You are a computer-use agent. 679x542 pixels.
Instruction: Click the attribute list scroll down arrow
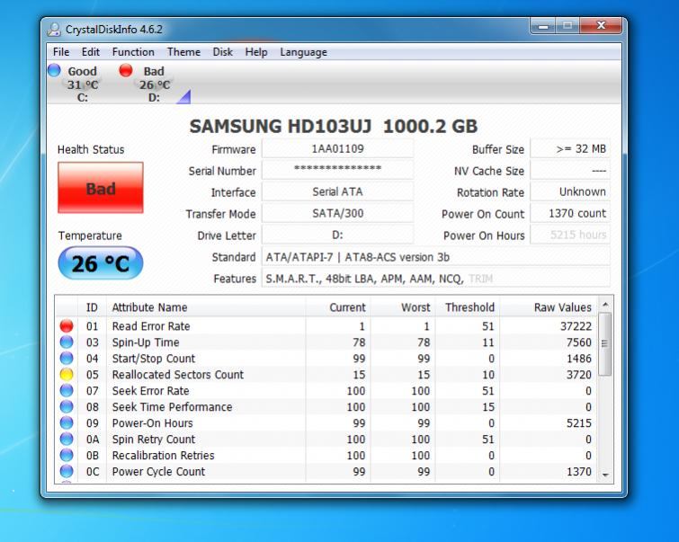point(605,475)
